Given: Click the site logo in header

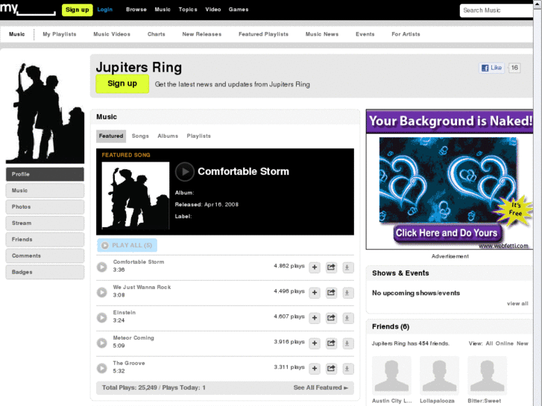Looking at the screenshot, I should point(28,9).
